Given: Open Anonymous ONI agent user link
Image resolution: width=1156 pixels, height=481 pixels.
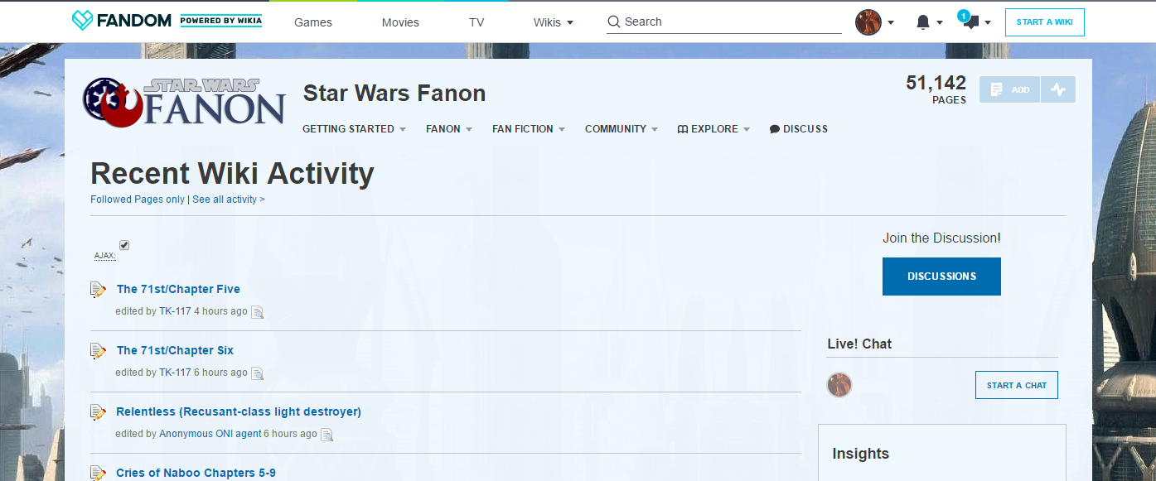Looking at the screenshot, I should pos(210,434).
